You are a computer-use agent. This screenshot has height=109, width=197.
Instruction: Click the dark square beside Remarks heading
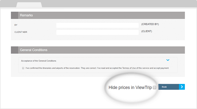[x=15, y=15]
